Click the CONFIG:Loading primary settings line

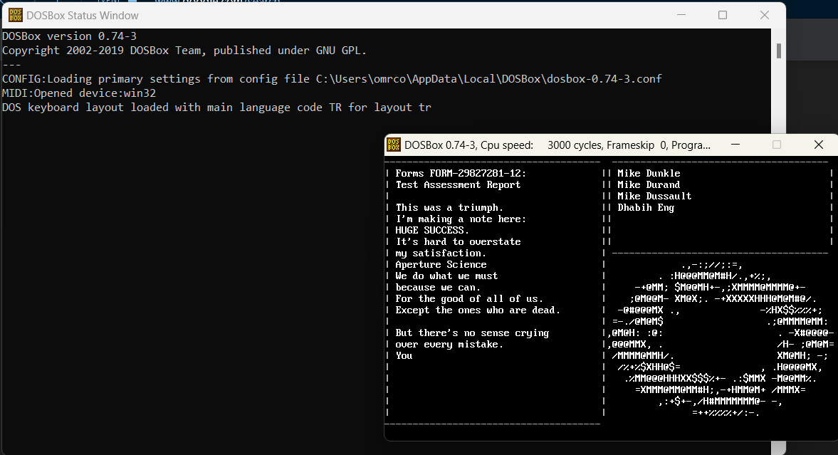coord(332,78)
